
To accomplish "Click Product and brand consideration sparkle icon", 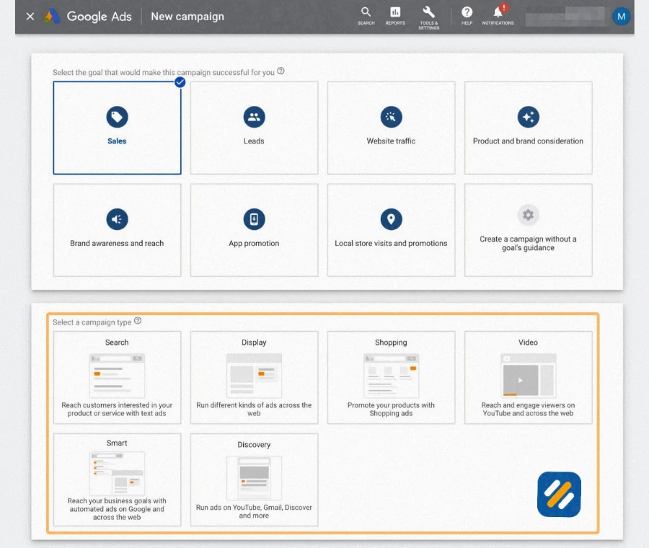I will pos(528,117).
